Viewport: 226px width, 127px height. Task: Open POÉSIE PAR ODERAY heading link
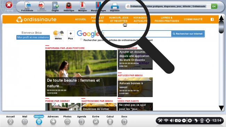coord(57,101)
